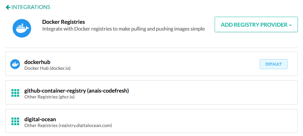Screen dimensions: 303x136
Task: Open the github-container-registry row card
Action: coord(152,93)
